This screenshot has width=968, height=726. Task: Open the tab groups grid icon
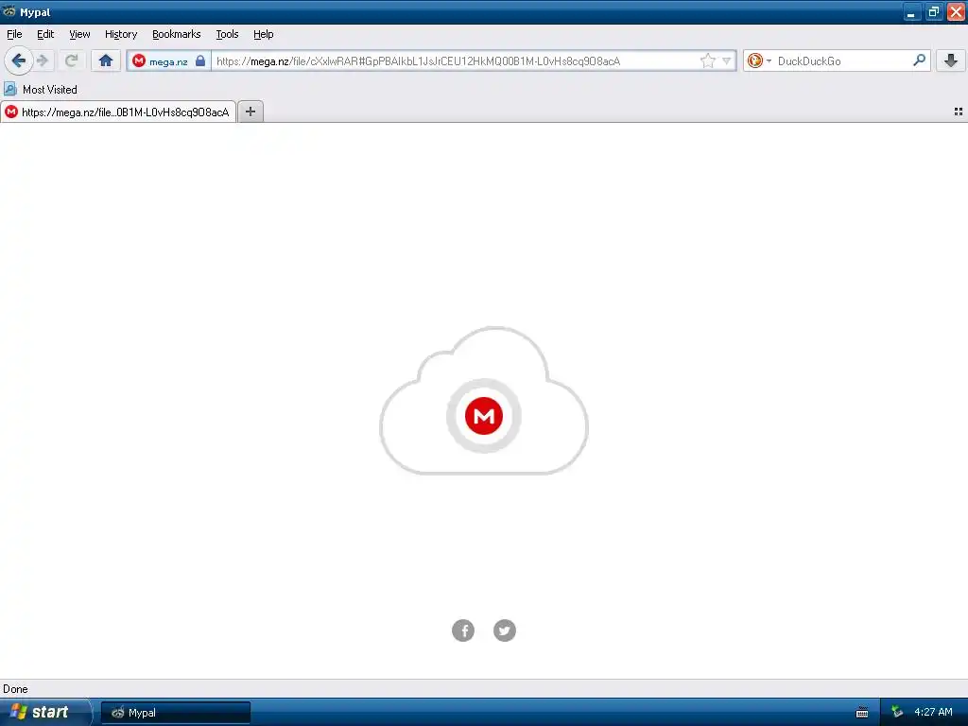(959, 112)
